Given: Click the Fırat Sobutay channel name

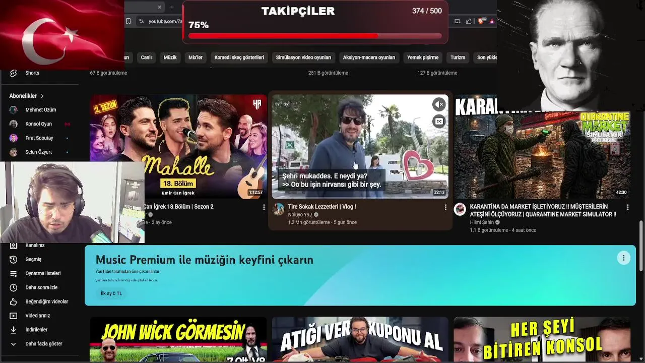Looking at the screenshot, I should (x=39, y=138).
